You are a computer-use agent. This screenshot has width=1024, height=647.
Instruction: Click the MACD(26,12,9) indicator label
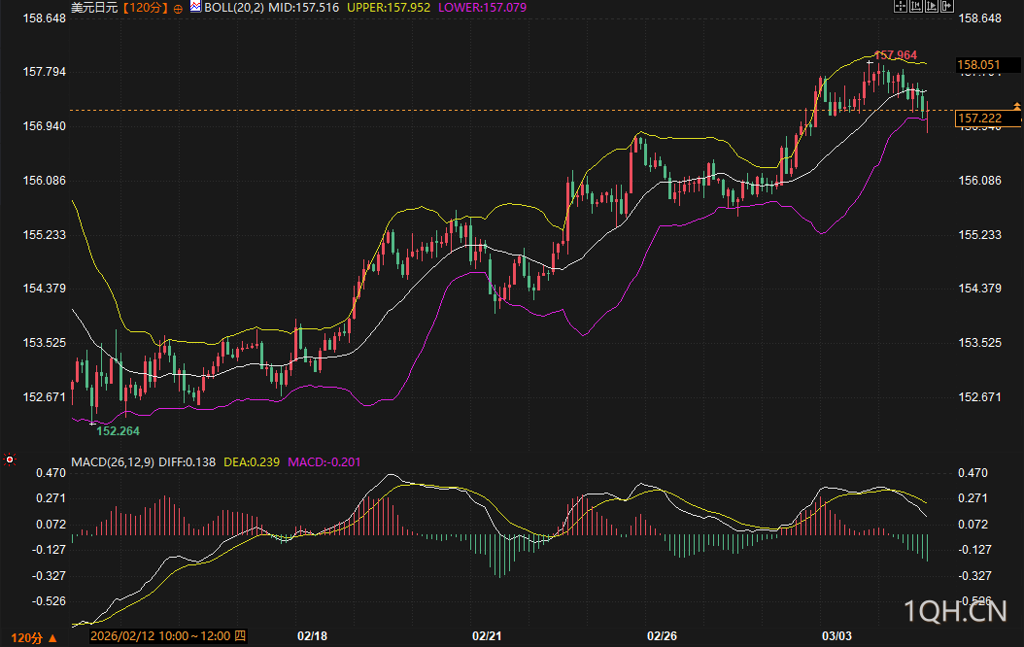coord(113,461)
